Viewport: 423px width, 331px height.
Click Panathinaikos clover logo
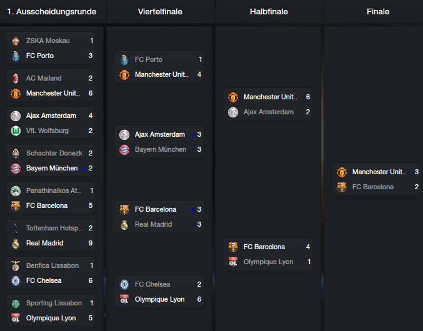pyautogui.click(x=16, y=191)
